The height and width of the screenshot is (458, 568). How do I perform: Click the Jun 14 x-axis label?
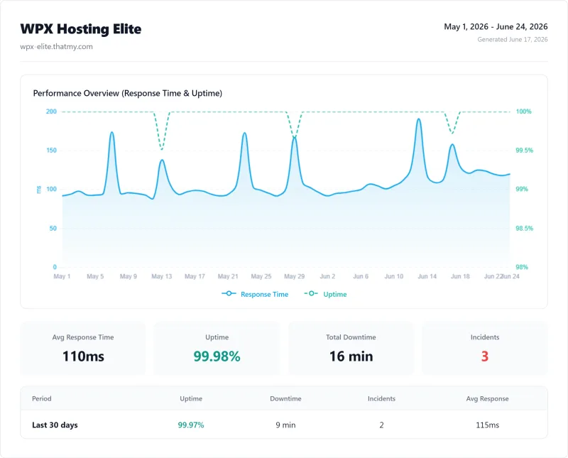coord(427,276)
